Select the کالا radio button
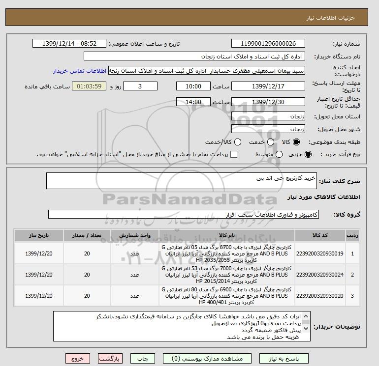 click(x=296, y=142)
